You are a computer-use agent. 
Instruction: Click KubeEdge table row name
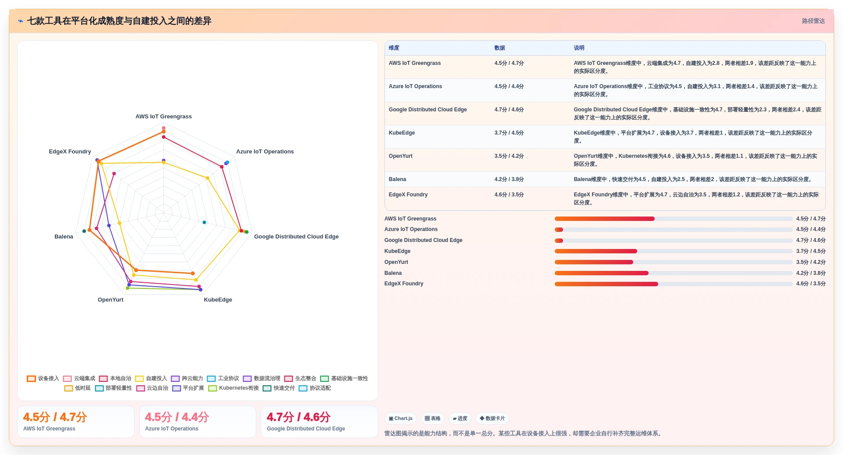(402, 133)
